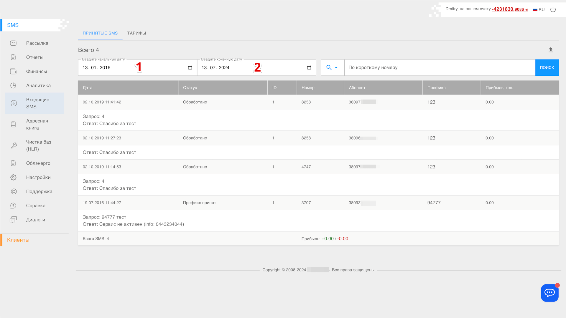Open Отчеты document icon in sidebar
Screen dimensions: 566x318
coord(13,57)
